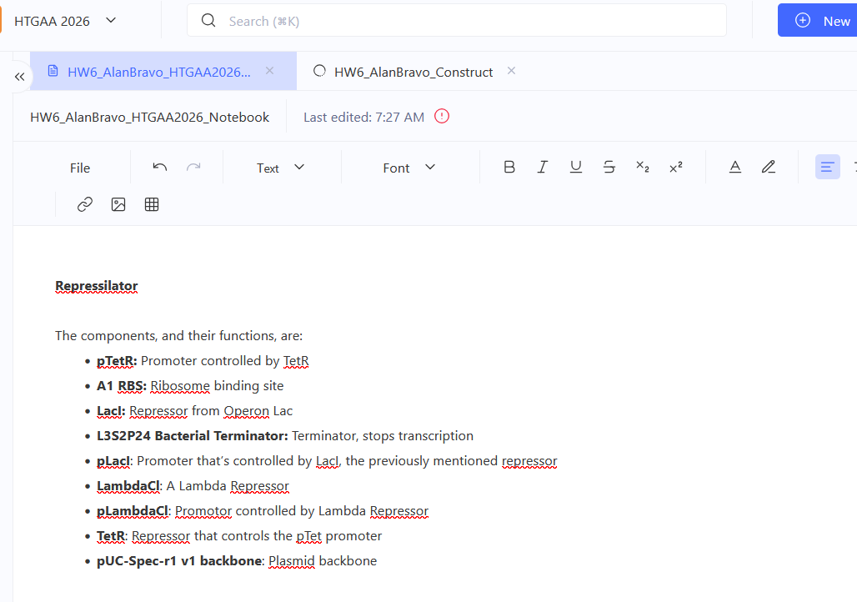The width and height of the screenshot is (857, 602).
Task: Click the document icon on the notebook tab
Action: tap(53, 71)
